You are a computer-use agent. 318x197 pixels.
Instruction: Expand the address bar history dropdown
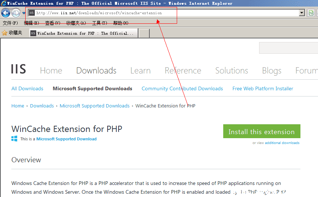click(302, 13)
